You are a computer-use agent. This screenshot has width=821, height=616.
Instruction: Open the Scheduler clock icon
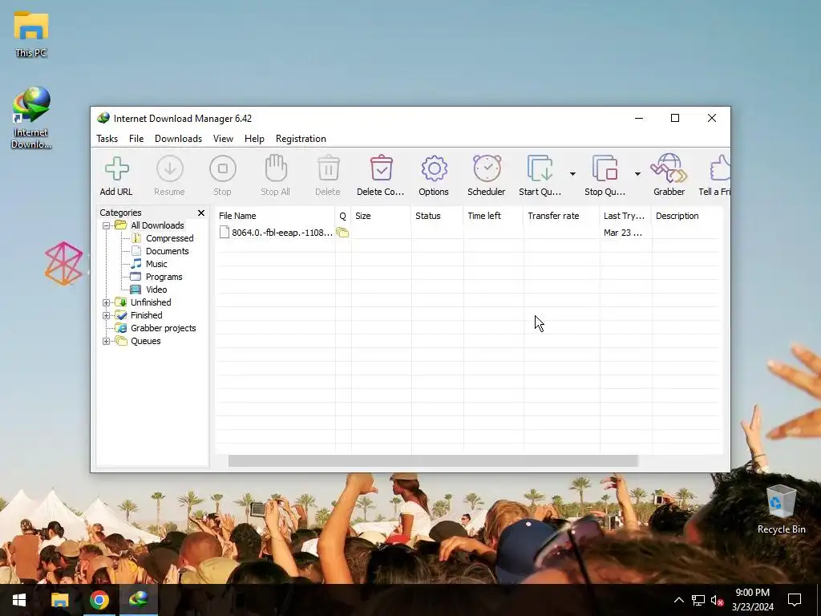pyautogui.click(x=487, y=168)
